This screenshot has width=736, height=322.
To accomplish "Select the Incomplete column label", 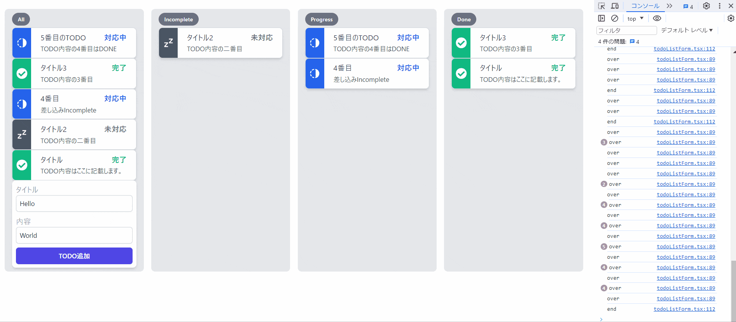I will tap(178, 19).
